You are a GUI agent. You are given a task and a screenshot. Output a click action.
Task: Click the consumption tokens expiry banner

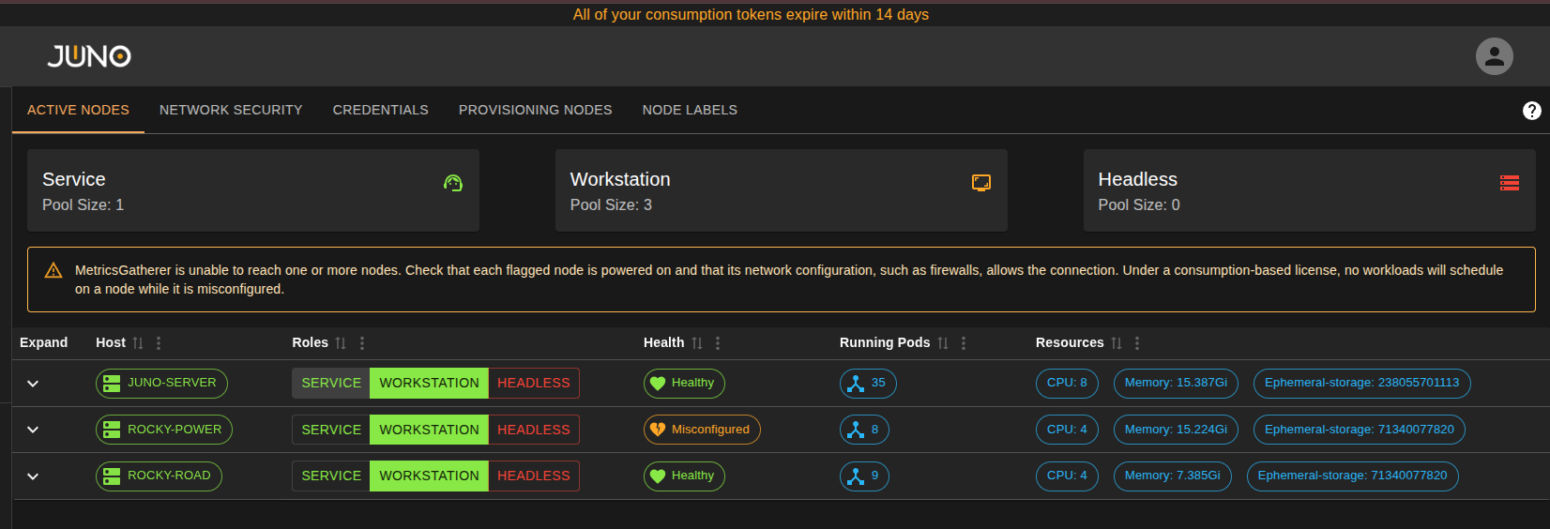point(751,15)
